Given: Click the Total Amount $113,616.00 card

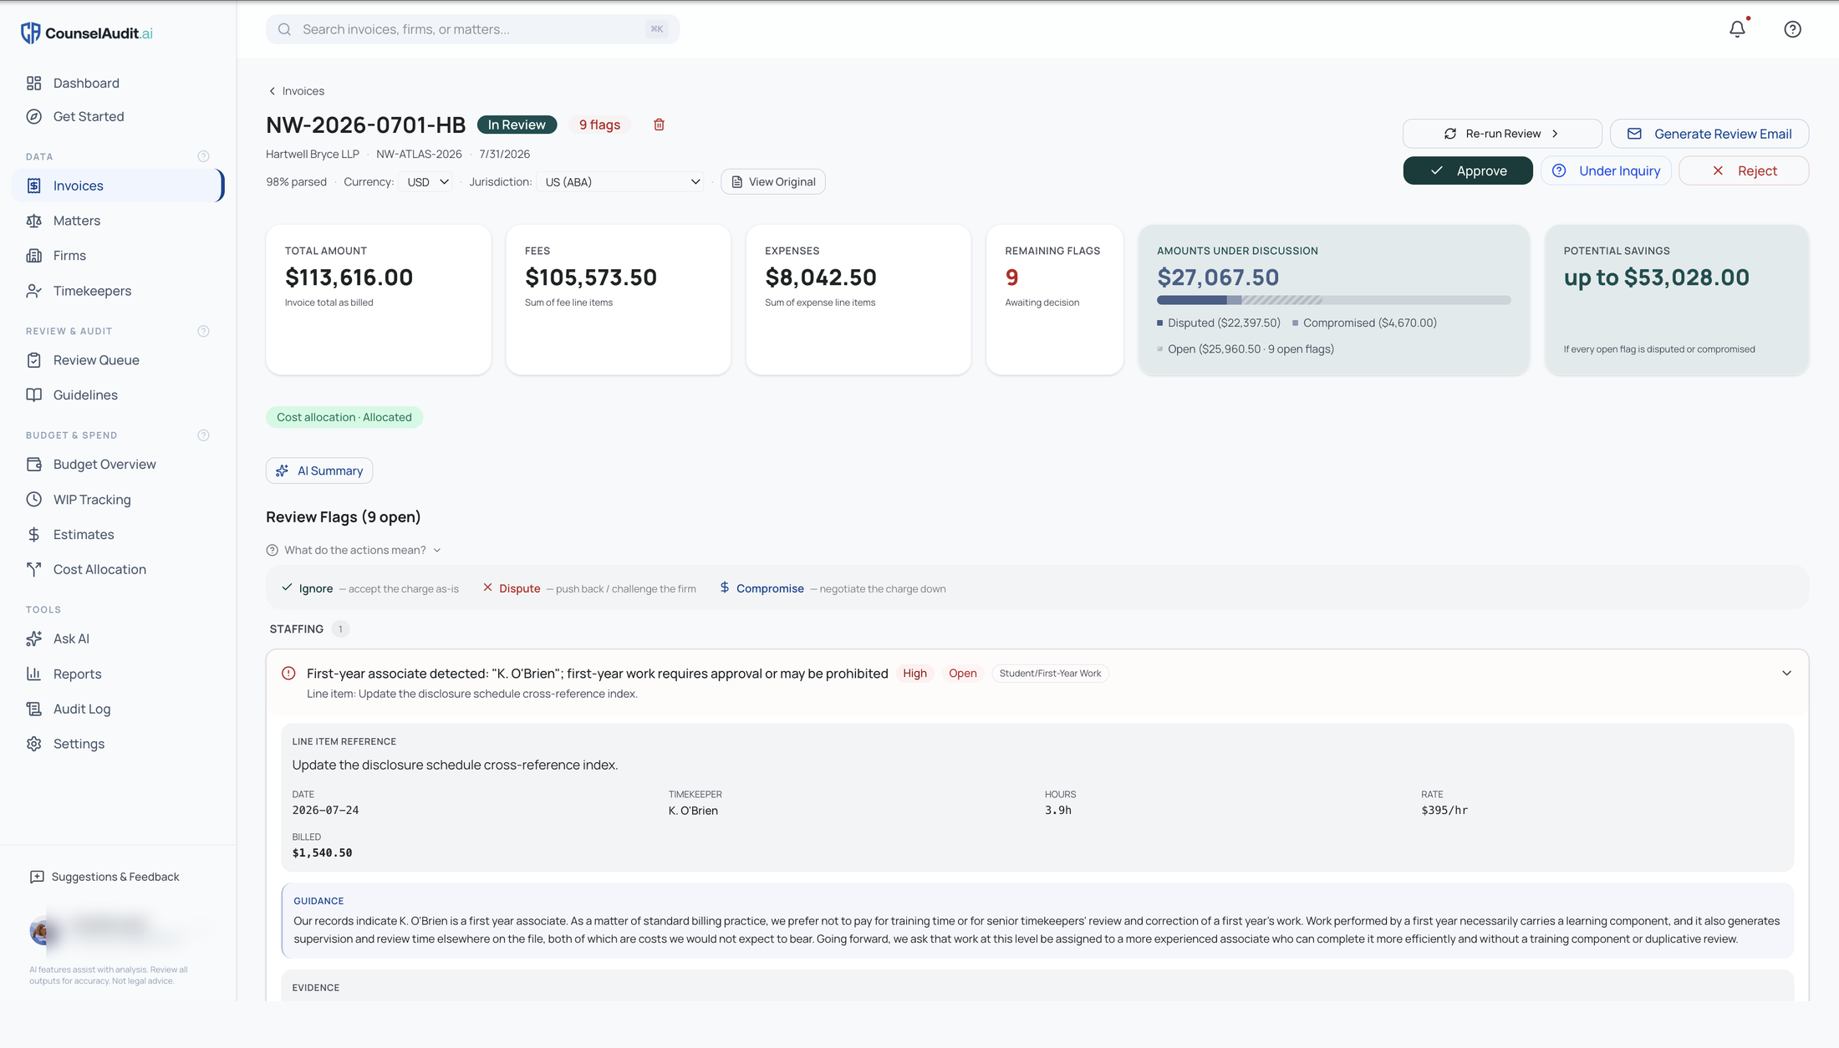Looking at the screenshot, I should point(379,299).
